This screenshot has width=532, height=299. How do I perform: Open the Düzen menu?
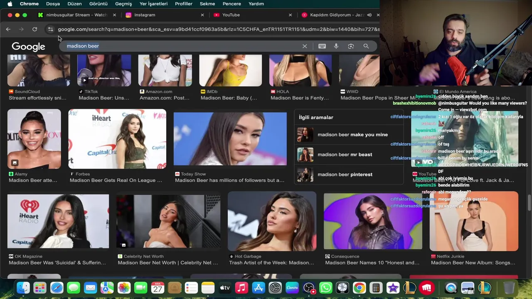[74, 4]
